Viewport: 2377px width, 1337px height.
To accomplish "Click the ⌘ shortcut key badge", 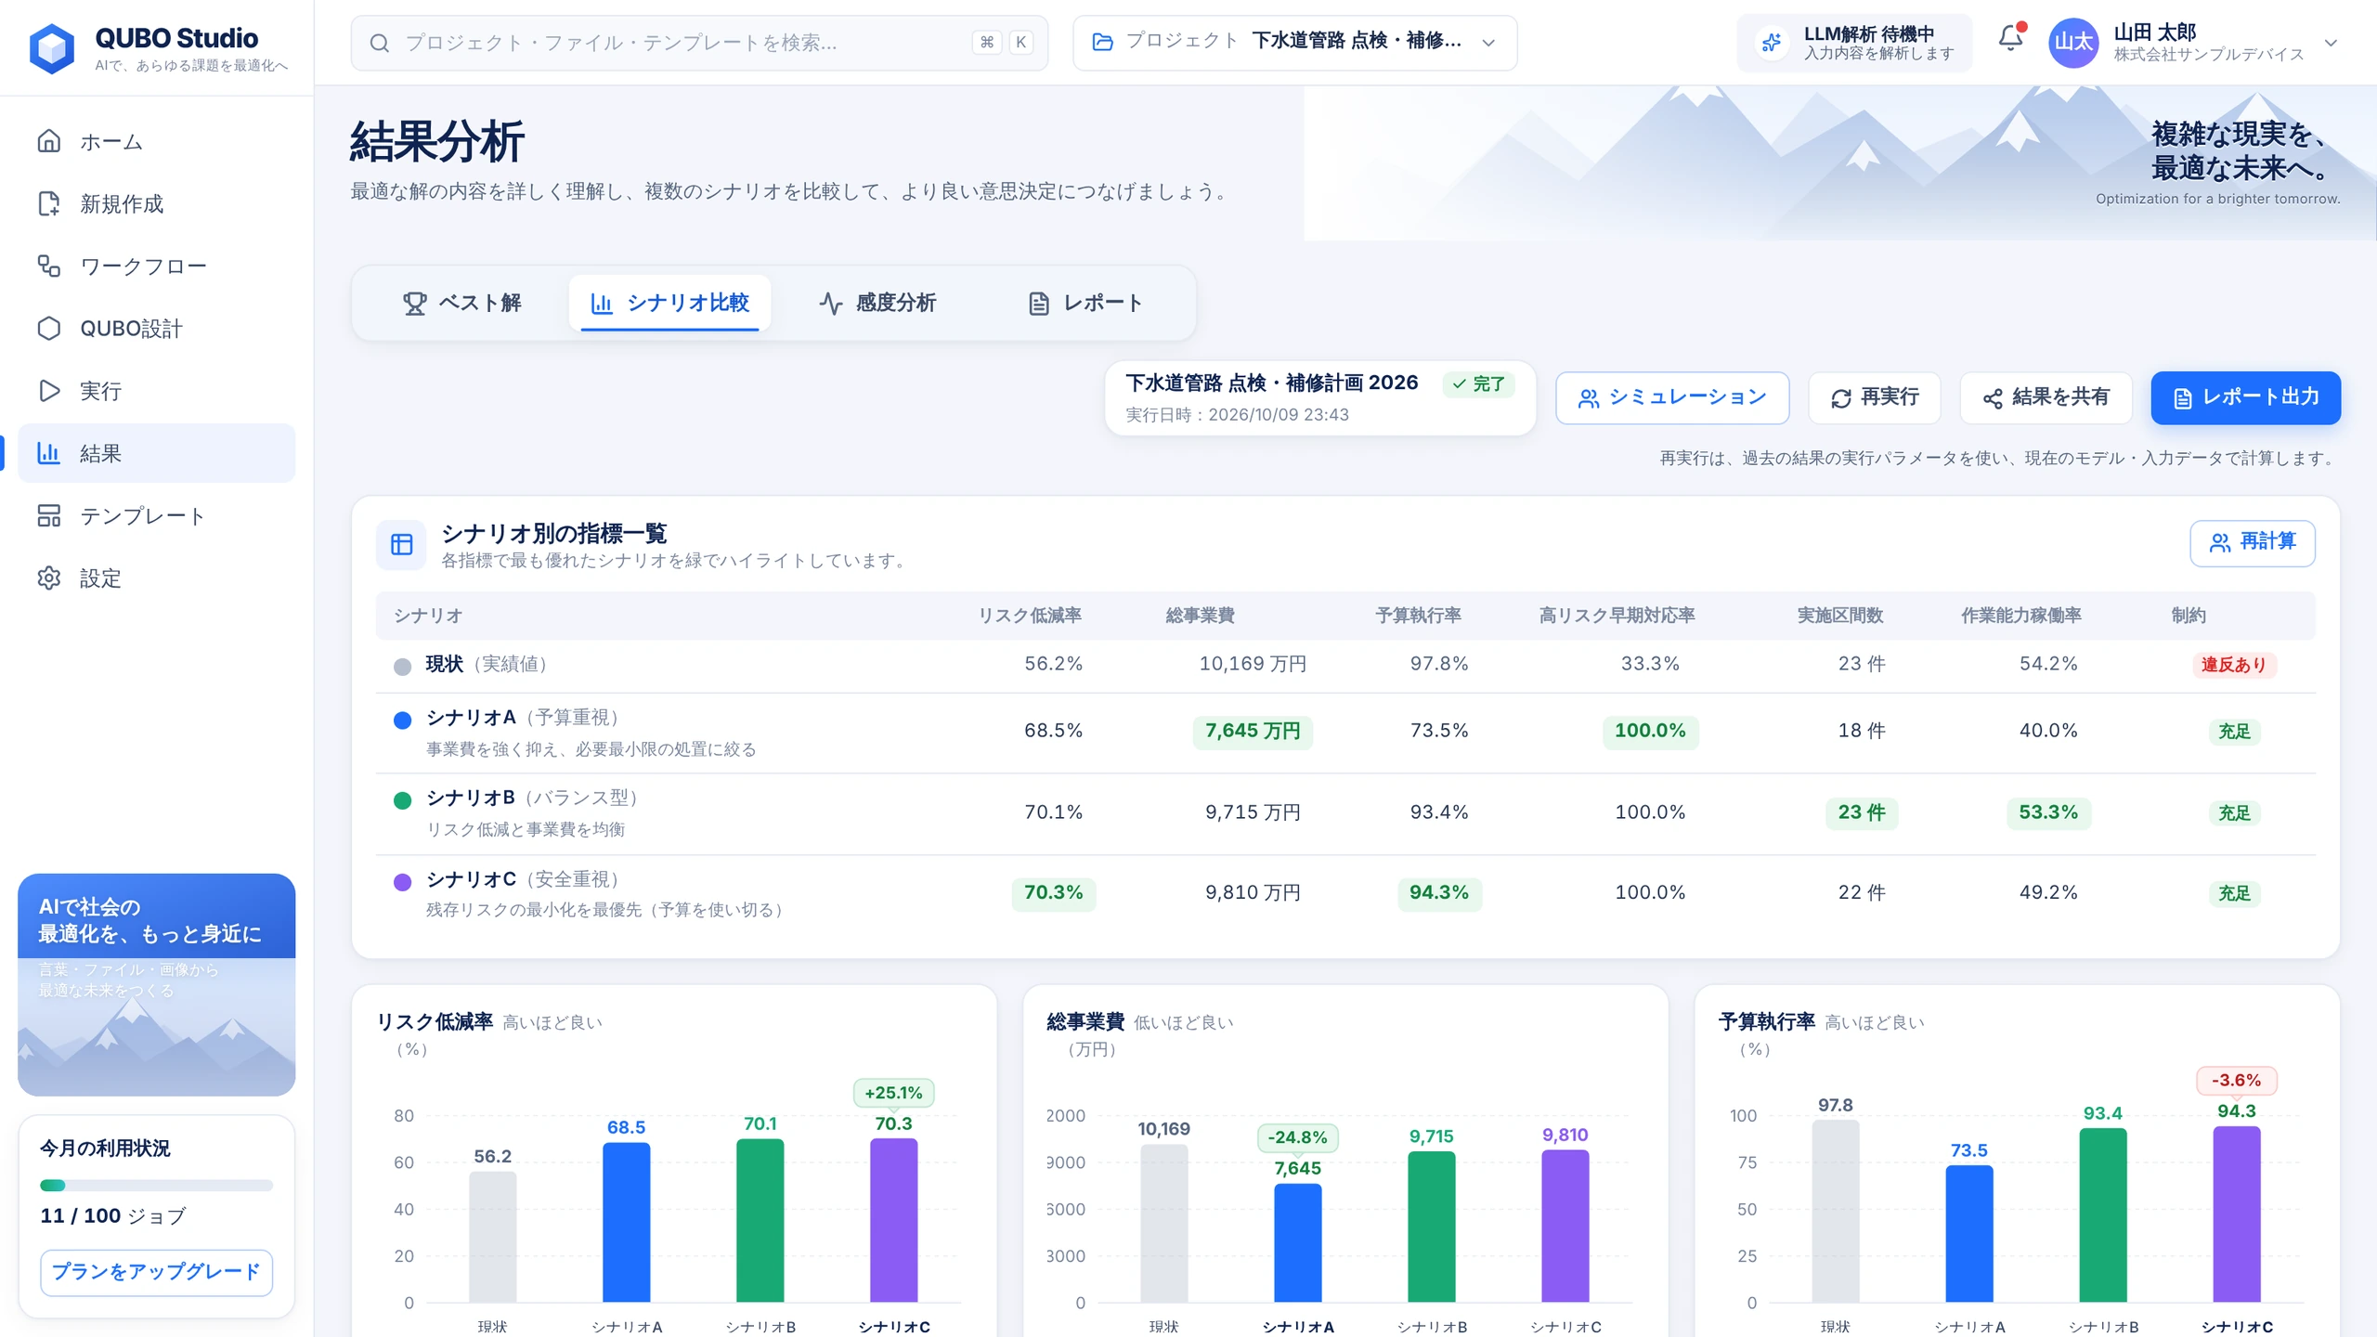I will [987, 42].
